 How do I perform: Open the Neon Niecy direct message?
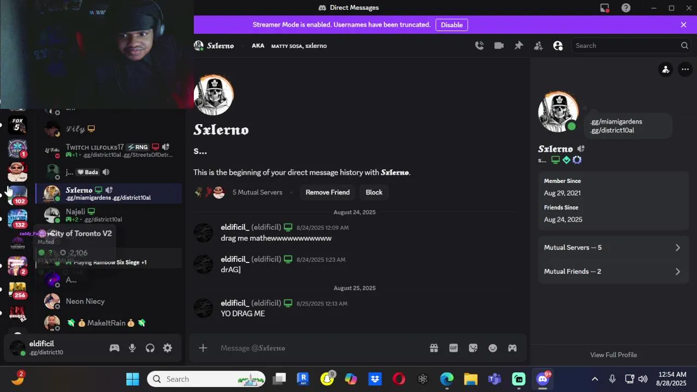coord(109,301)
